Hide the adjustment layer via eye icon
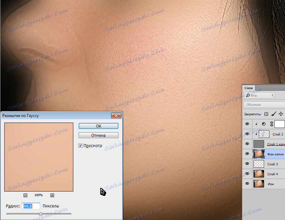 [247, 124]
